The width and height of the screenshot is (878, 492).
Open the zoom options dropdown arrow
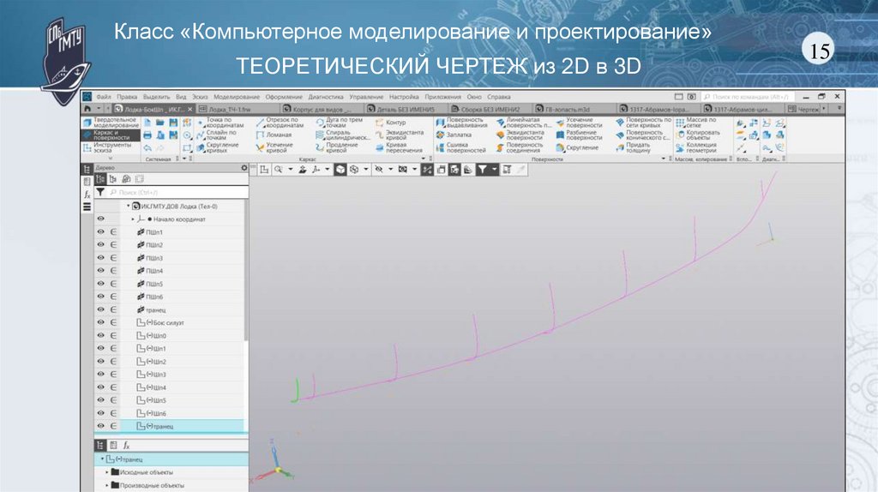tap(290, 169)
